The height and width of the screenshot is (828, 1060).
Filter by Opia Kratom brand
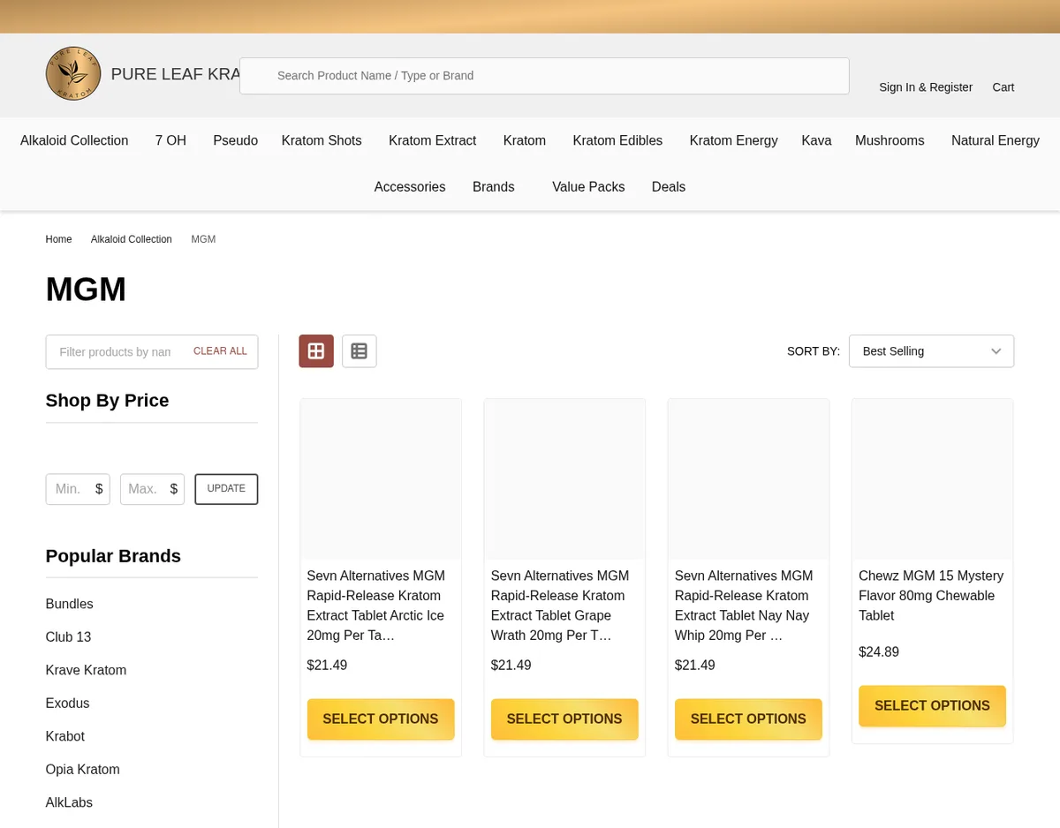pos(83,770)
